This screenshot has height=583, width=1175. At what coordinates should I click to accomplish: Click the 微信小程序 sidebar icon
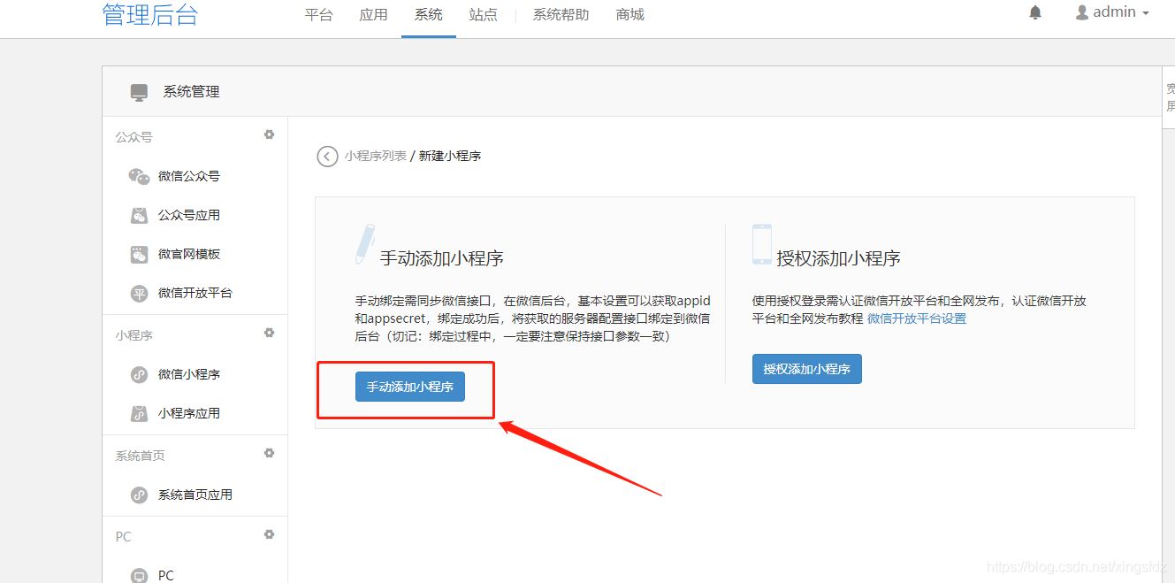pyautogui.click(x=139, y=374)
